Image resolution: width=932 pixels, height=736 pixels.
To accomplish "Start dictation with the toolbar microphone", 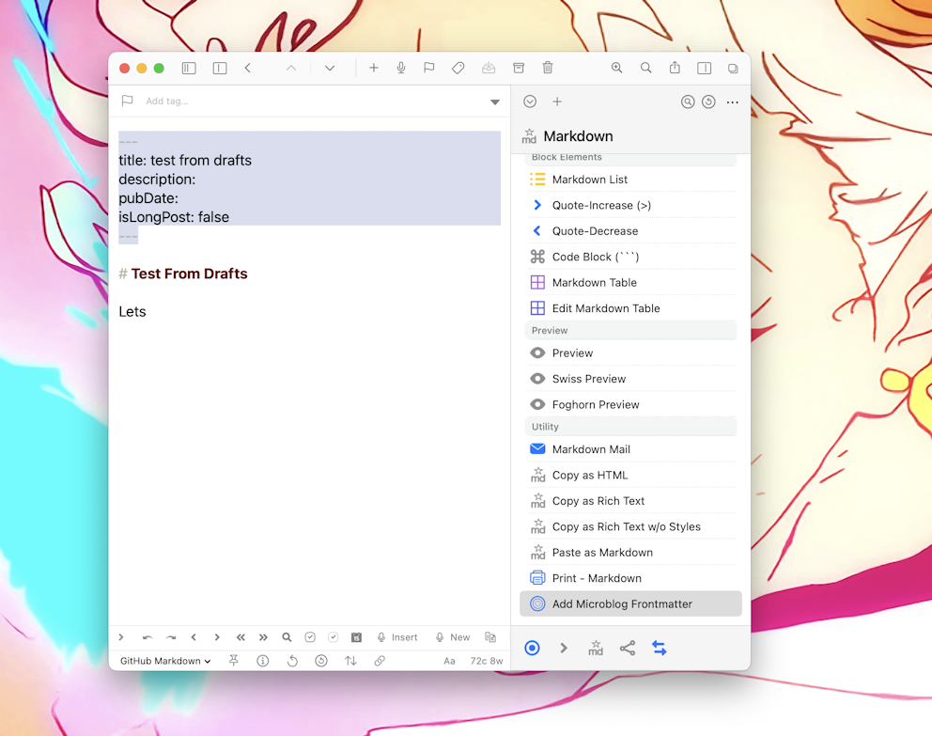I will tap(401, 69).
